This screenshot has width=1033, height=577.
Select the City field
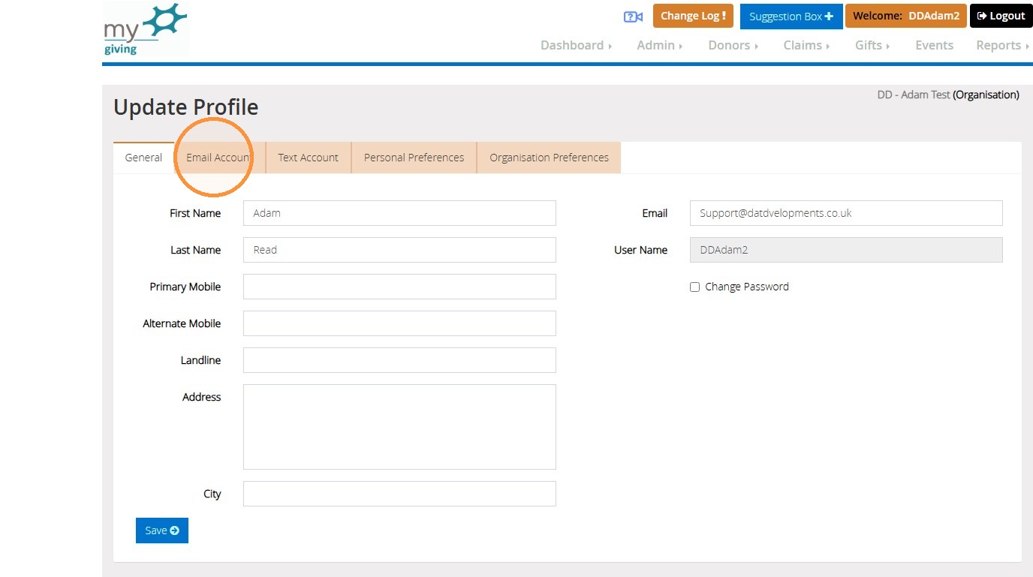coord(399,494)
